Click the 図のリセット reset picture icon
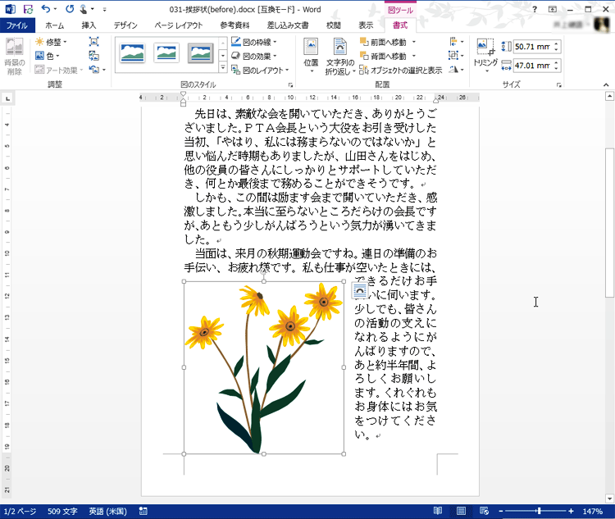This screenshot has height=519, width=615. 93,70
